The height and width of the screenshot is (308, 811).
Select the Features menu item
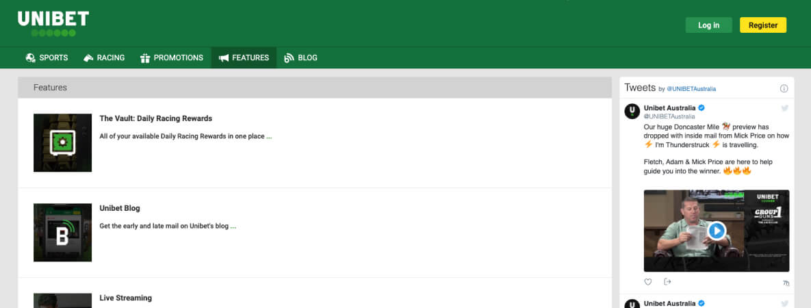click(x=244, y=58)
